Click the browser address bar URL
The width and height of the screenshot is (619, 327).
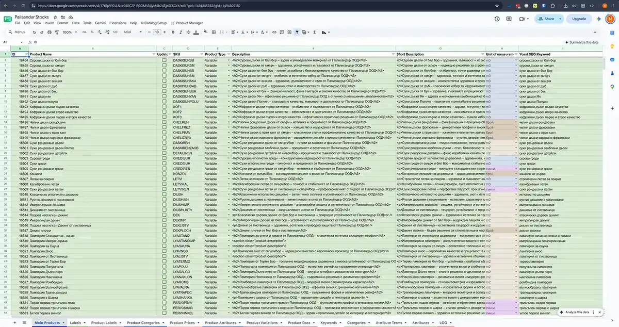coord(139,6)
